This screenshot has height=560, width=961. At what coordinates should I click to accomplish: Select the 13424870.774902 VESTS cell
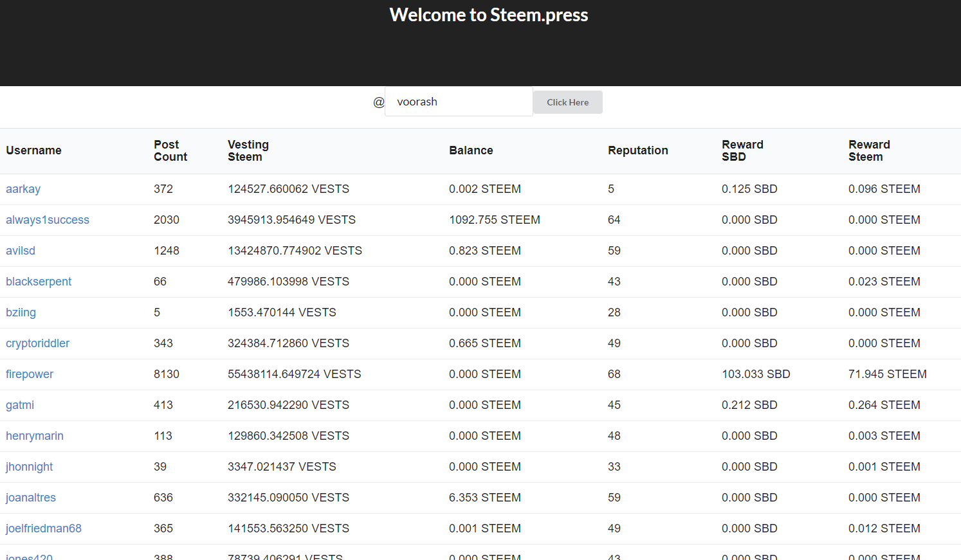295,251
